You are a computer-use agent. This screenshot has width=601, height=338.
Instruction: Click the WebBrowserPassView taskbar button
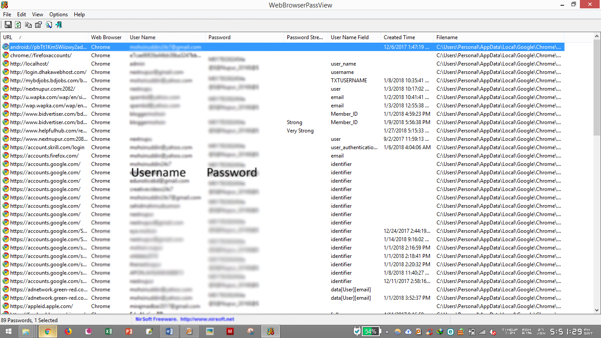tap(271, 331)
